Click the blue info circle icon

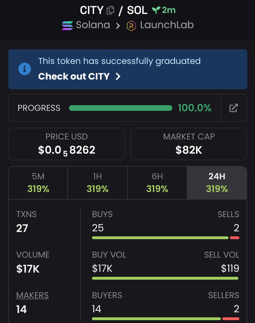pyautogui.click(x=25, y=69)
